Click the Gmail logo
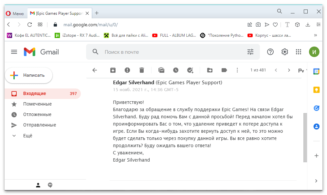 (41, 52)
